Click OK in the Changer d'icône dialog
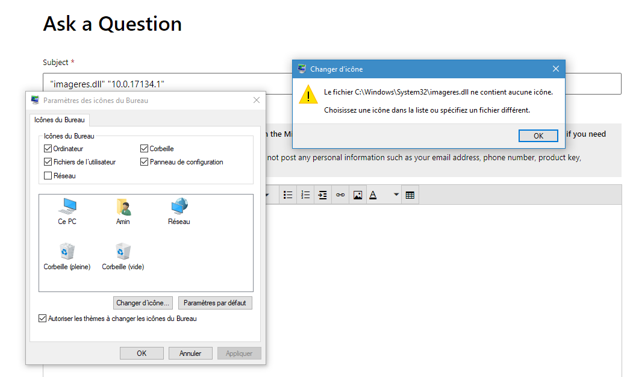Viewport: 633px width, 377px height. [x=538, y=136]
